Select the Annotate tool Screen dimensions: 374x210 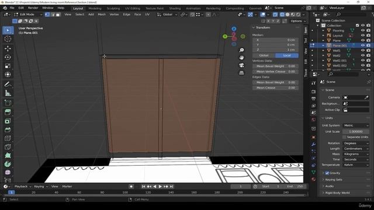pos(8,84)
